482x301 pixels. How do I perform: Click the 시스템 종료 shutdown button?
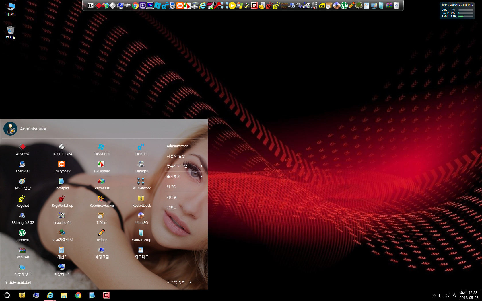coord(176,282)
